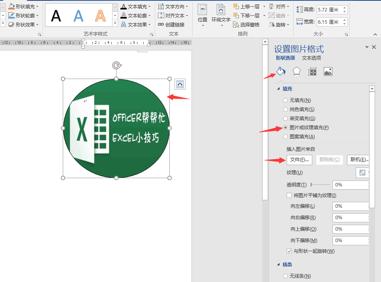Open the task pane options dropdown arrow

tap(367, 47)
